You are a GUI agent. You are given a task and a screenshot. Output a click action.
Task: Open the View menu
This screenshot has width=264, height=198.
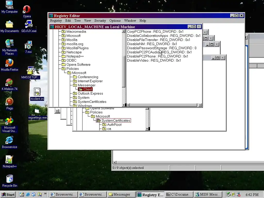click(x=88, y=21)
